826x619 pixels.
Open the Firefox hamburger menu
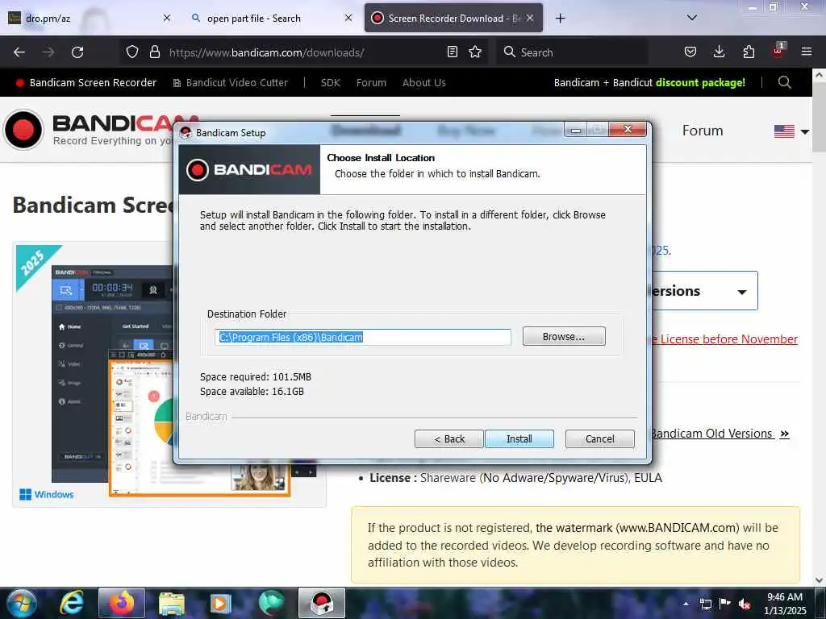point(807,52)
